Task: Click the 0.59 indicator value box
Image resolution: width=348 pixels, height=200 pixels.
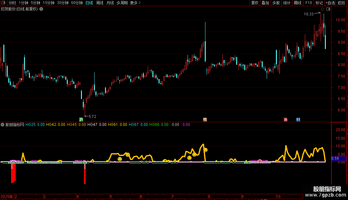Action: pos(339,158)
